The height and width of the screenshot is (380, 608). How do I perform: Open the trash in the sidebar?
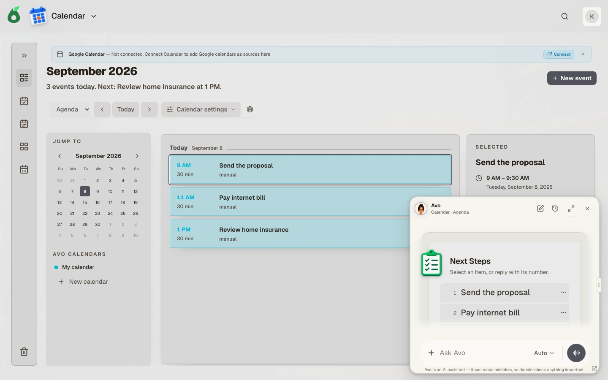point(24,352)
